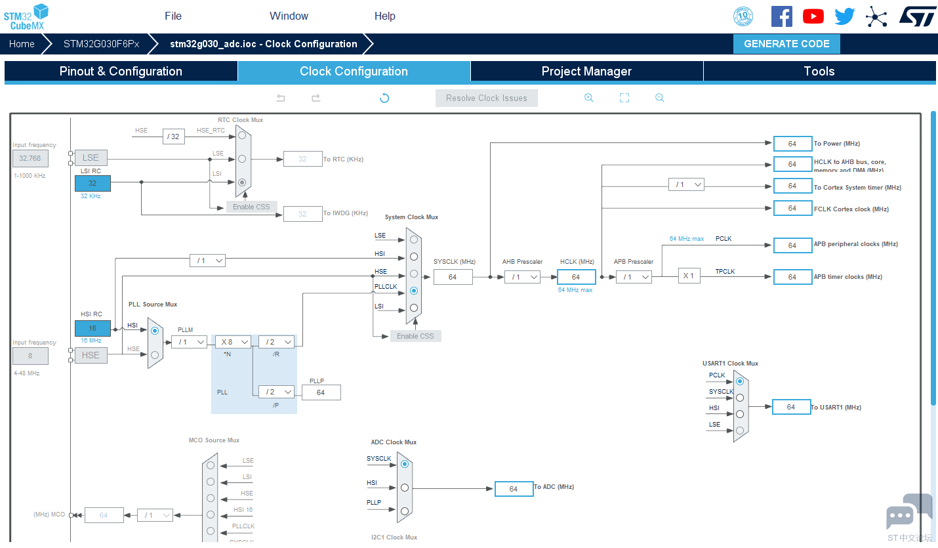Open the YouTube channel icon

pyautogui.click(x=813, y=16)
